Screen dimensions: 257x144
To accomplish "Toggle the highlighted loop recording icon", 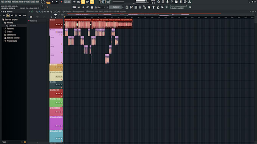I will click(92, 2).
